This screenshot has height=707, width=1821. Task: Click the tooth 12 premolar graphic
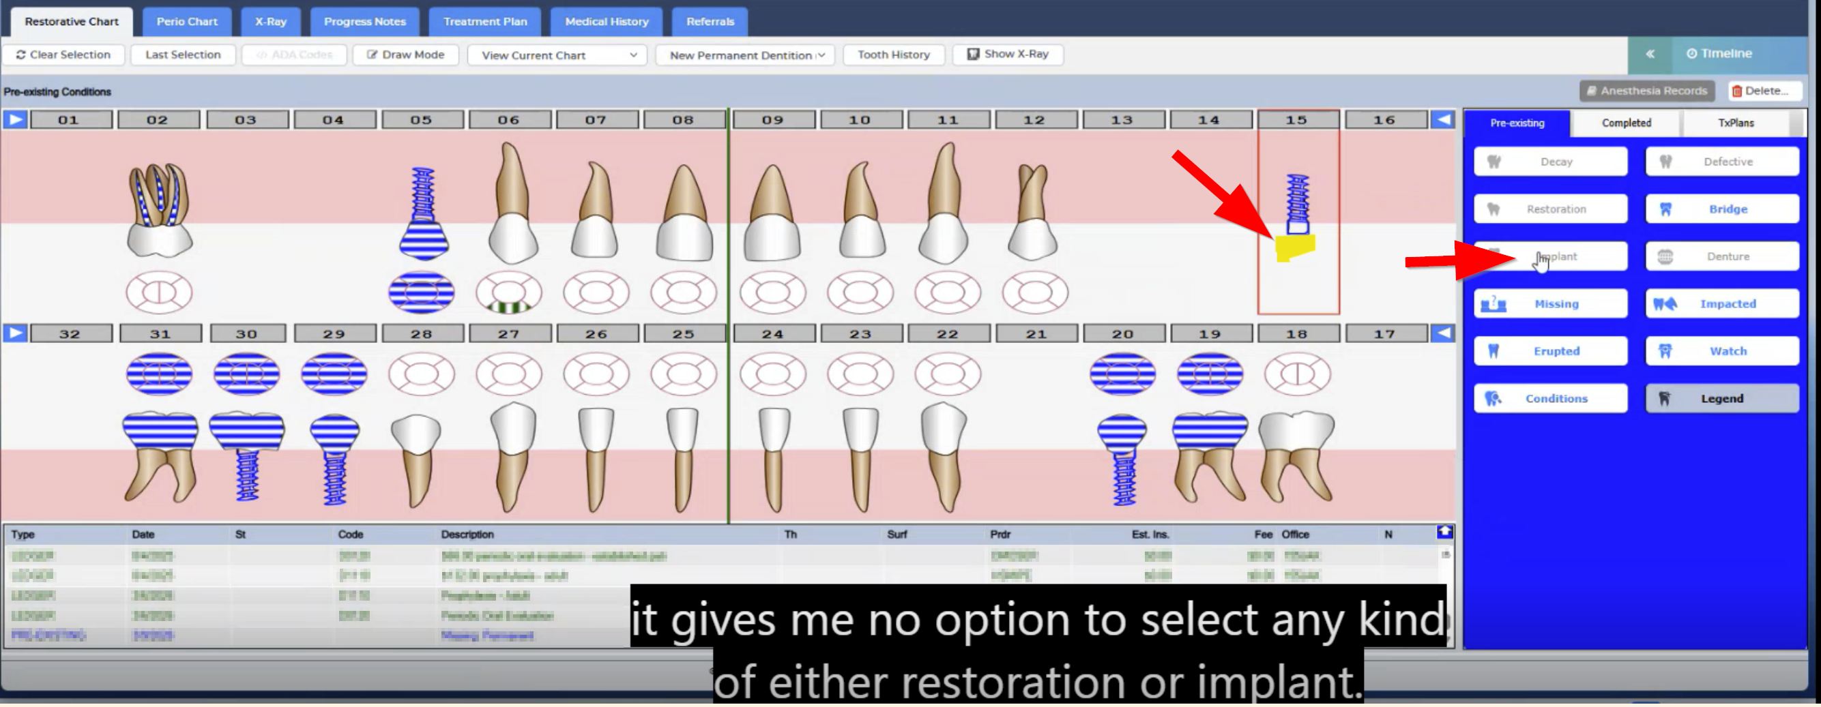(x=1033, y=212)
